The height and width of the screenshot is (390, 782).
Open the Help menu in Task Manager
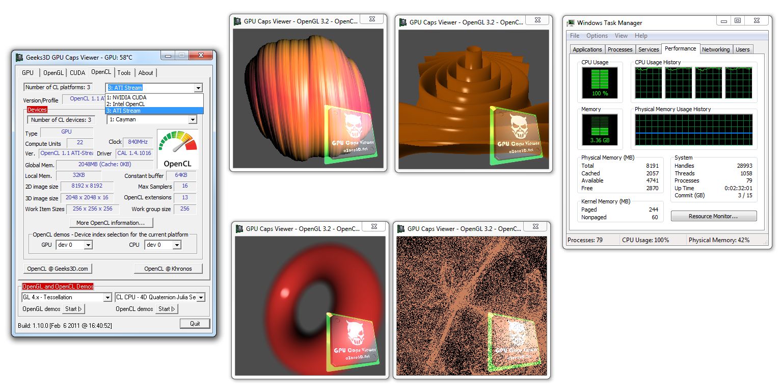641,36
